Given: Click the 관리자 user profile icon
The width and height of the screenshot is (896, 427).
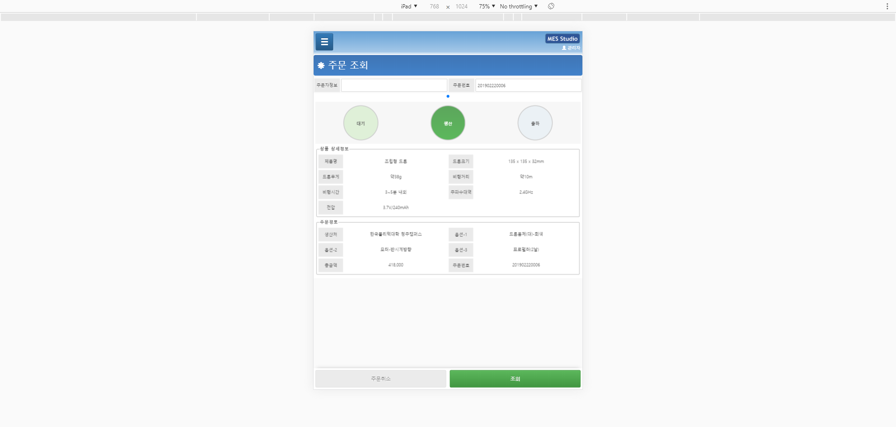Looking at the screenshot, I should coord(564,48).
